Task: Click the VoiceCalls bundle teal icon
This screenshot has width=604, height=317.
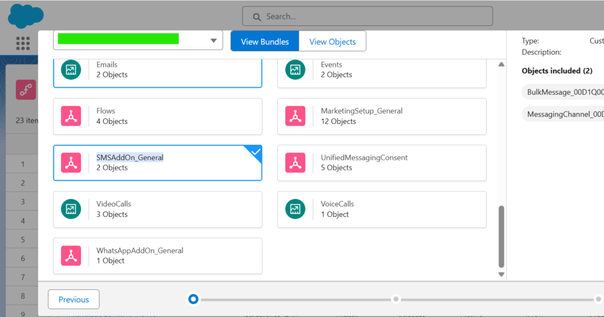Action: [x=295, y=209]
